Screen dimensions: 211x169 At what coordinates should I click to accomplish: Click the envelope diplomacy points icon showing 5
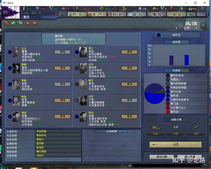click(154, 8)
